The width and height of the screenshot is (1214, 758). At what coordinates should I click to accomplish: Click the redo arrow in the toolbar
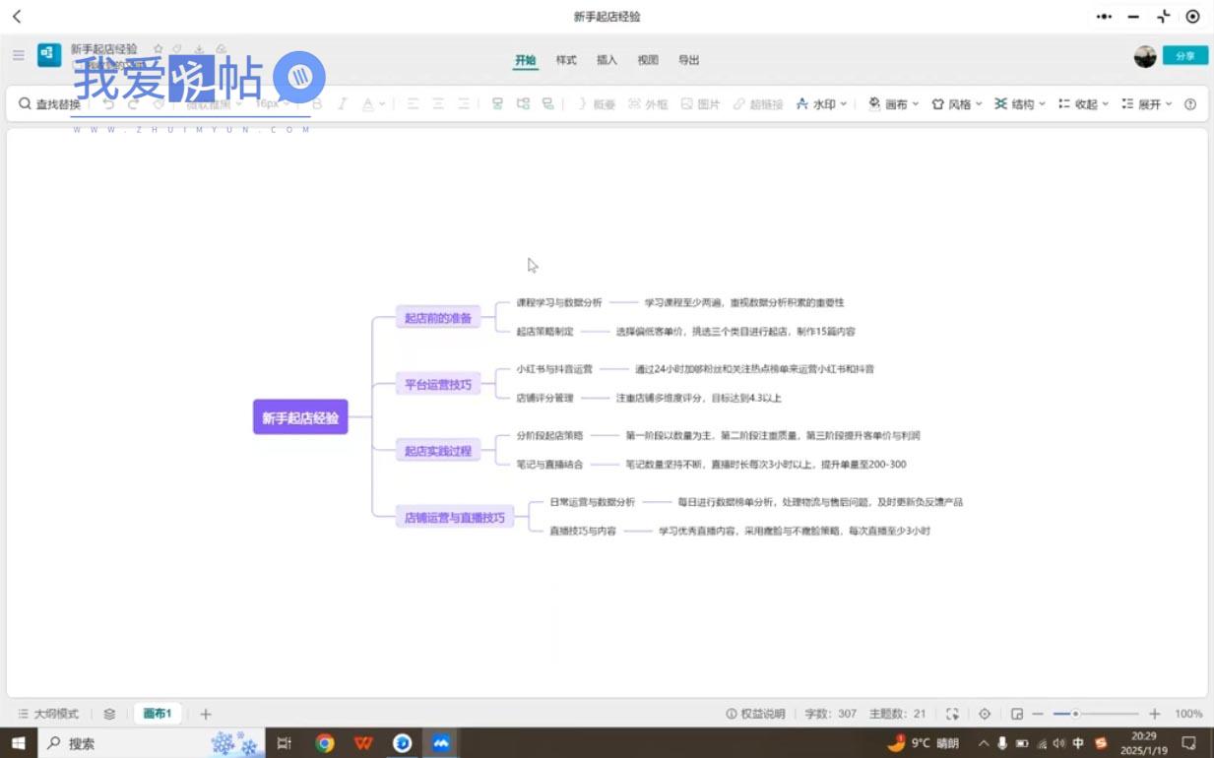[x=133, y=104]
